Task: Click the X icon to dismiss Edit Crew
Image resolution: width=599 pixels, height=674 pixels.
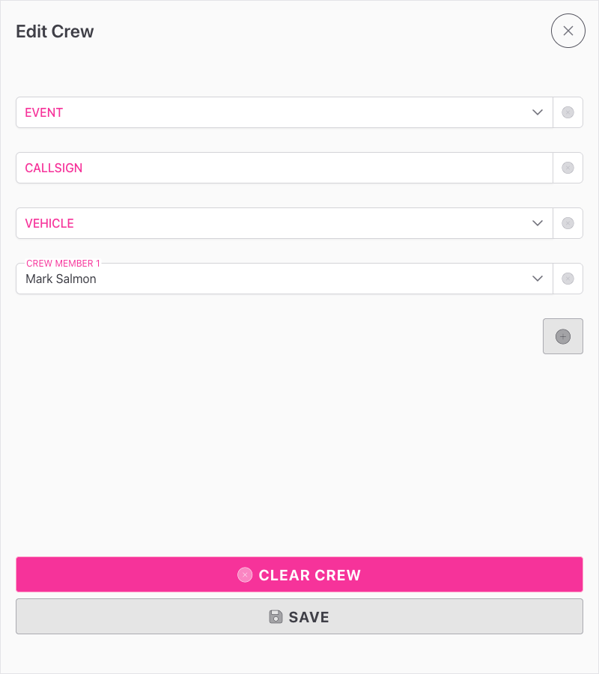Action: click(568, 31)
